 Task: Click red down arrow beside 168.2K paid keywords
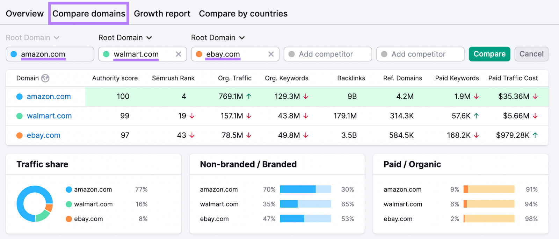(476, 135)
